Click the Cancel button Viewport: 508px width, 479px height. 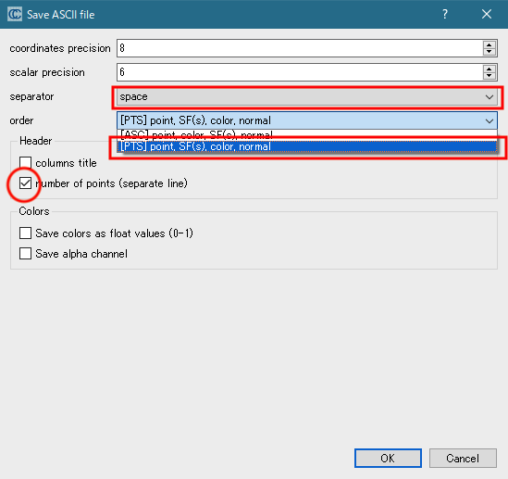click(463, 458)
